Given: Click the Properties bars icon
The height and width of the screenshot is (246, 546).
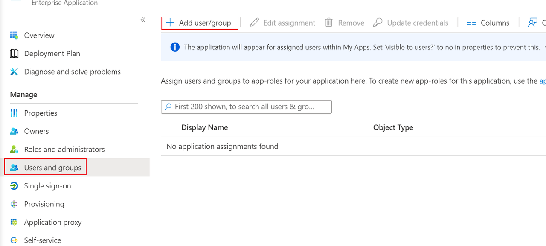Looking at the screenshot, I should tap(14, 113).
